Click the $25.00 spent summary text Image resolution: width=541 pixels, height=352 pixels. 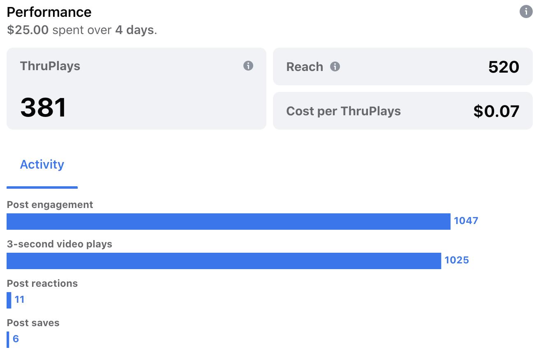point(82,30)
